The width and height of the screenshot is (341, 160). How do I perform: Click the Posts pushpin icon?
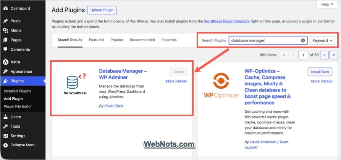pyautogui.click(x=5, y=21)
